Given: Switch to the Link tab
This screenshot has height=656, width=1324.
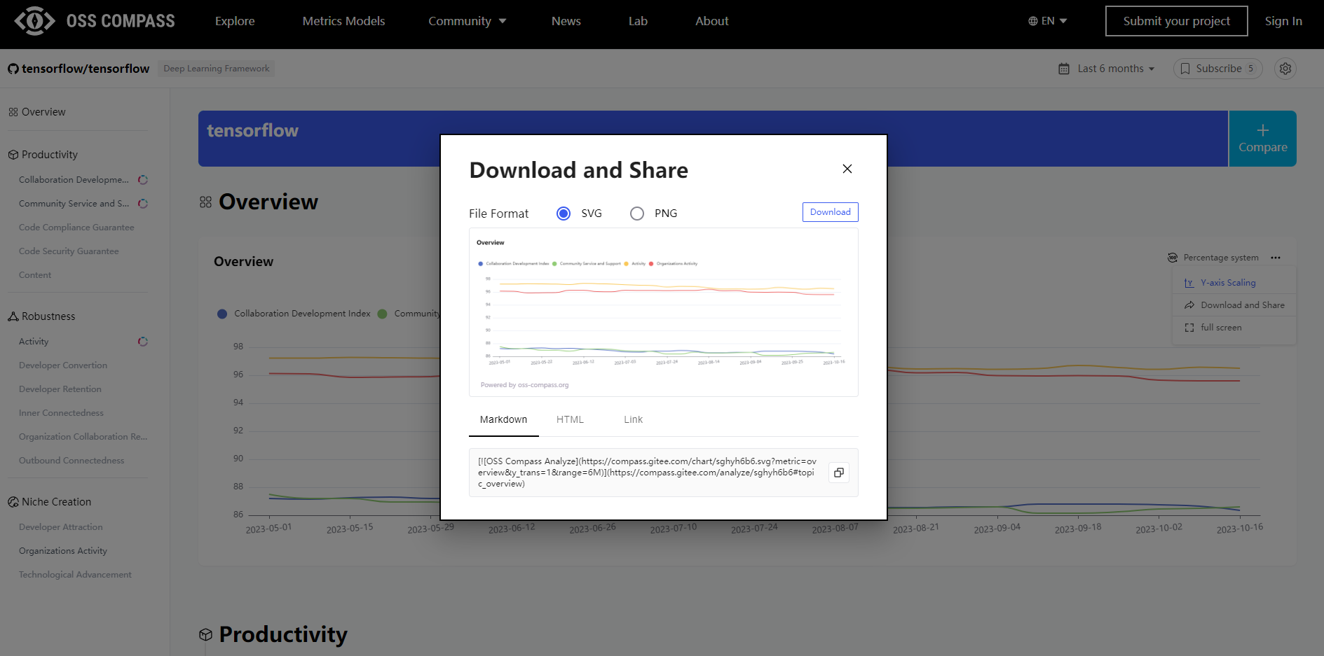Looking at the screenshot, I should 633,419.
